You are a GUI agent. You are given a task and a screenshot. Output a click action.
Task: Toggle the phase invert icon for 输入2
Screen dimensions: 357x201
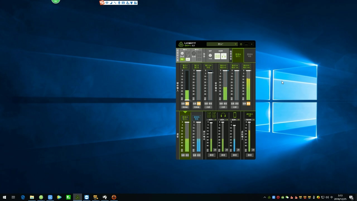[x=199, y=56]
